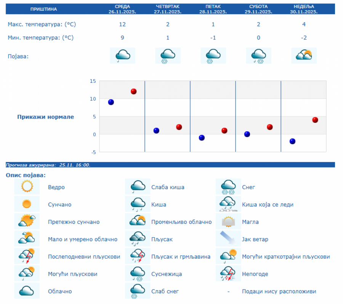The height and width of the screenshot is (304, 343).
Task: Click Friday's blue min temperature dot
Action: pos(202,138)
